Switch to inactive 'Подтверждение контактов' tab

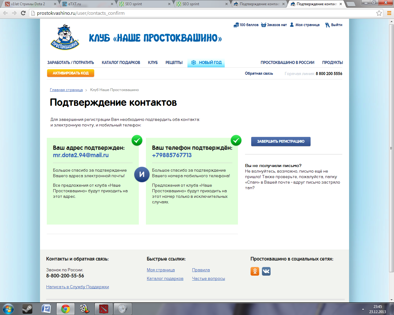[x=259, y=4]
